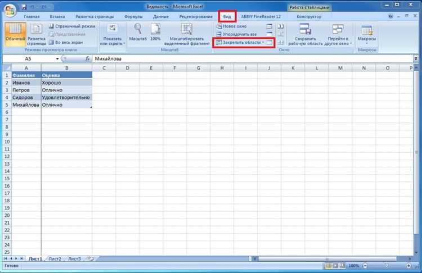The width and height of the screenshot is (422, 273).
Task: Open the Масштаб zoom dialog
Action: click(x=138, y=32)
